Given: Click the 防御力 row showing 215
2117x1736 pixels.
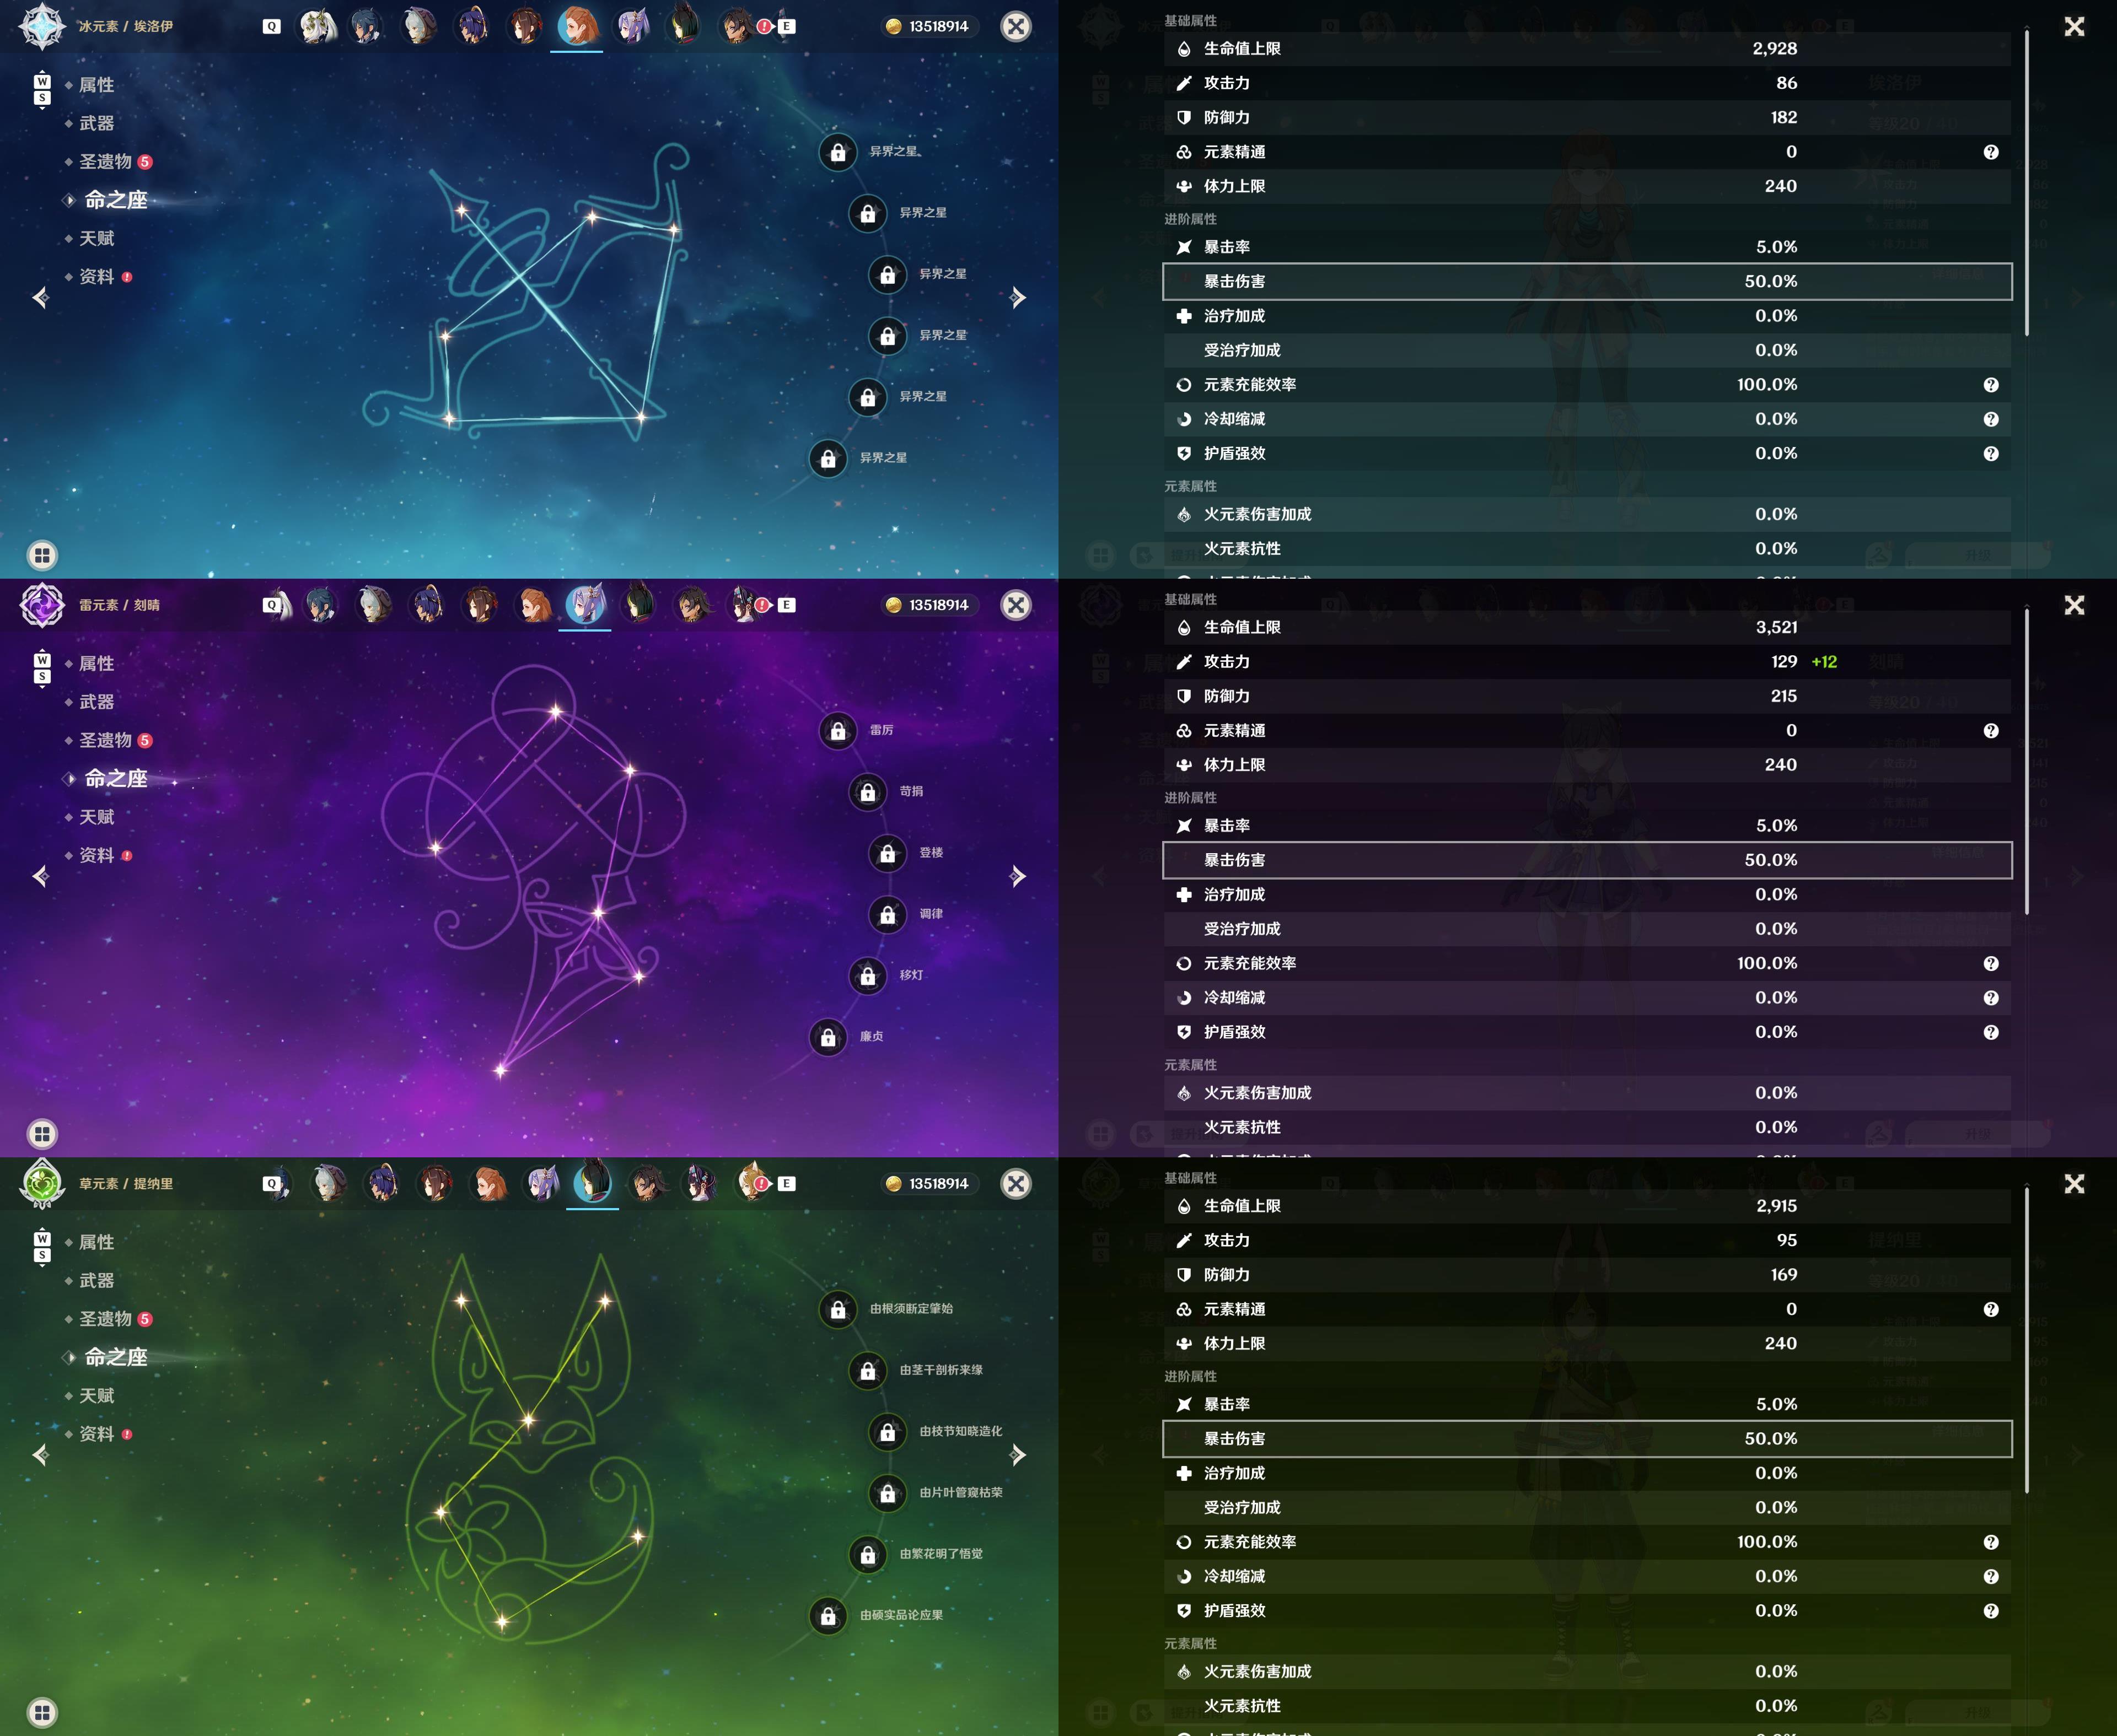Looking at the screenshot, I should point(1587,696).
